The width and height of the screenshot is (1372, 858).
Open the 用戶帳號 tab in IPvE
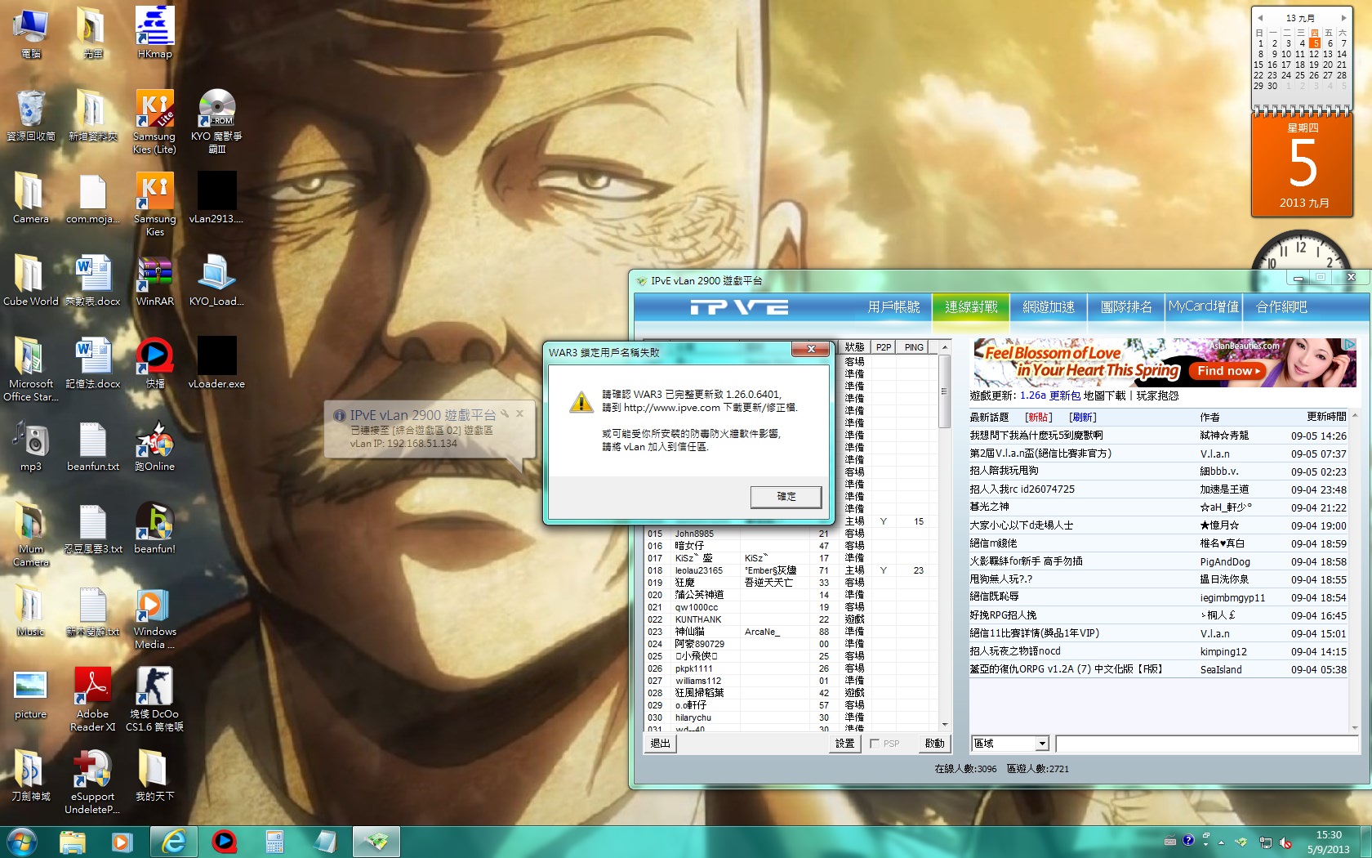(893, 307)
